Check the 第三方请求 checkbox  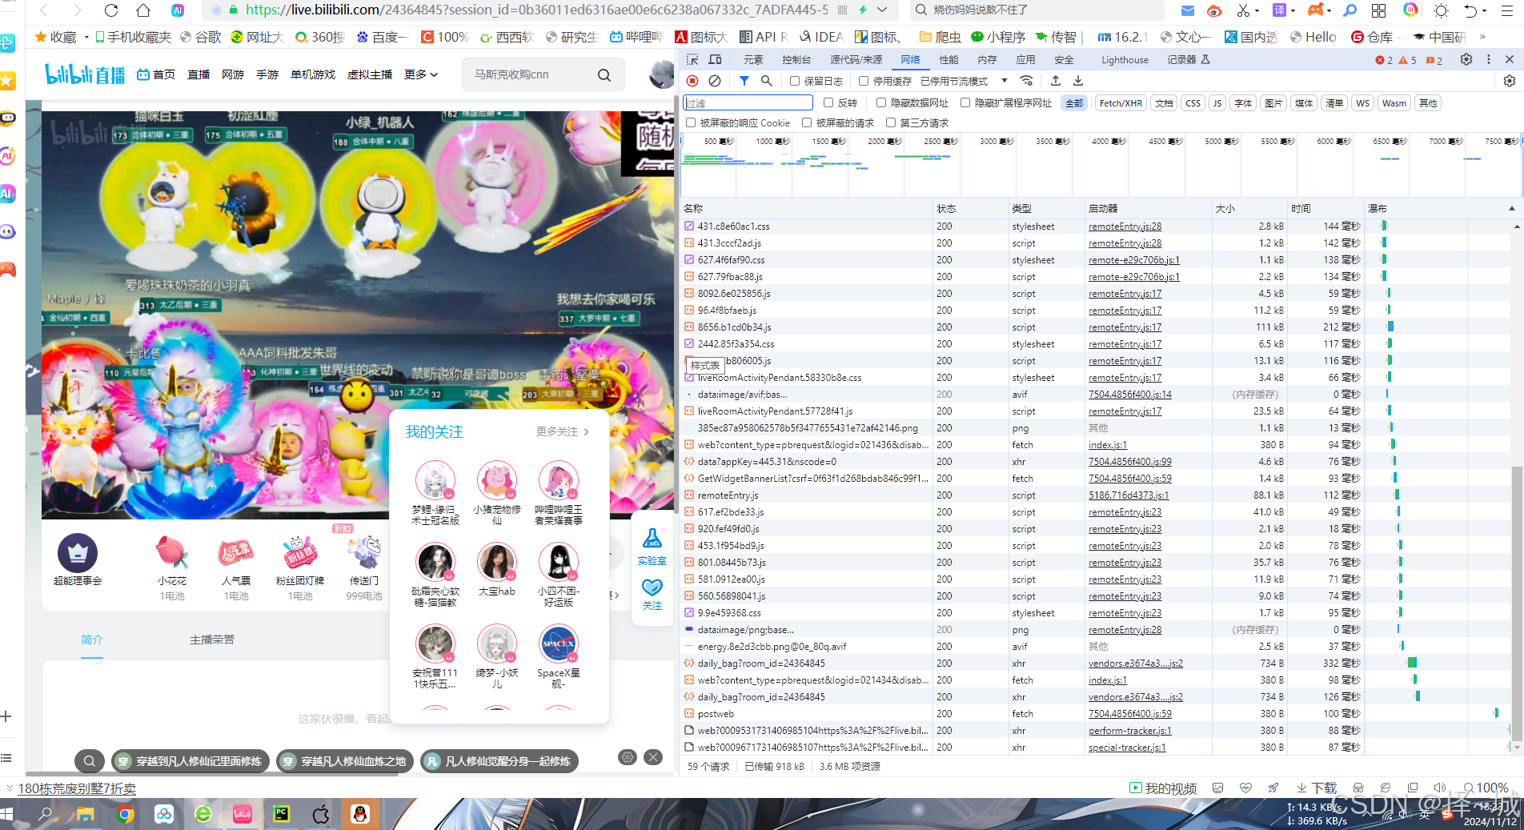(891, 122)
